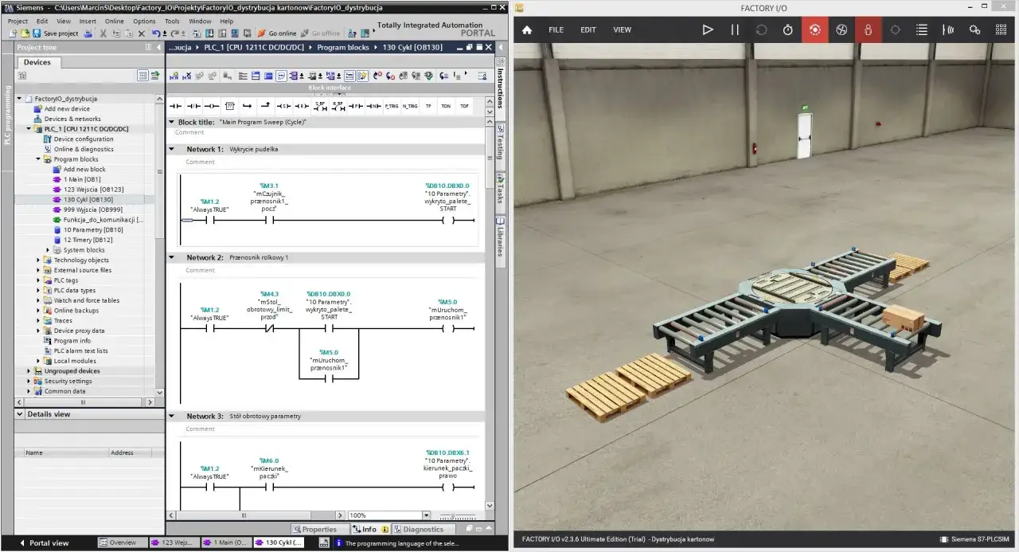This screenshot has height=552, width=1019.
Task: Open the Info tab
Action: [370, 529]
